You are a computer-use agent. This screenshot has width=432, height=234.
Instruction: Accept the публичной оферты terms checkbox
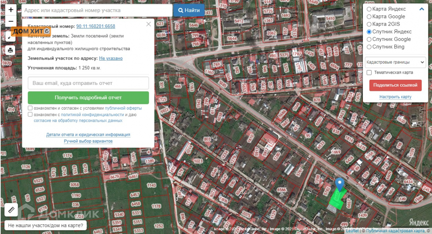click(x=30, y=108)
